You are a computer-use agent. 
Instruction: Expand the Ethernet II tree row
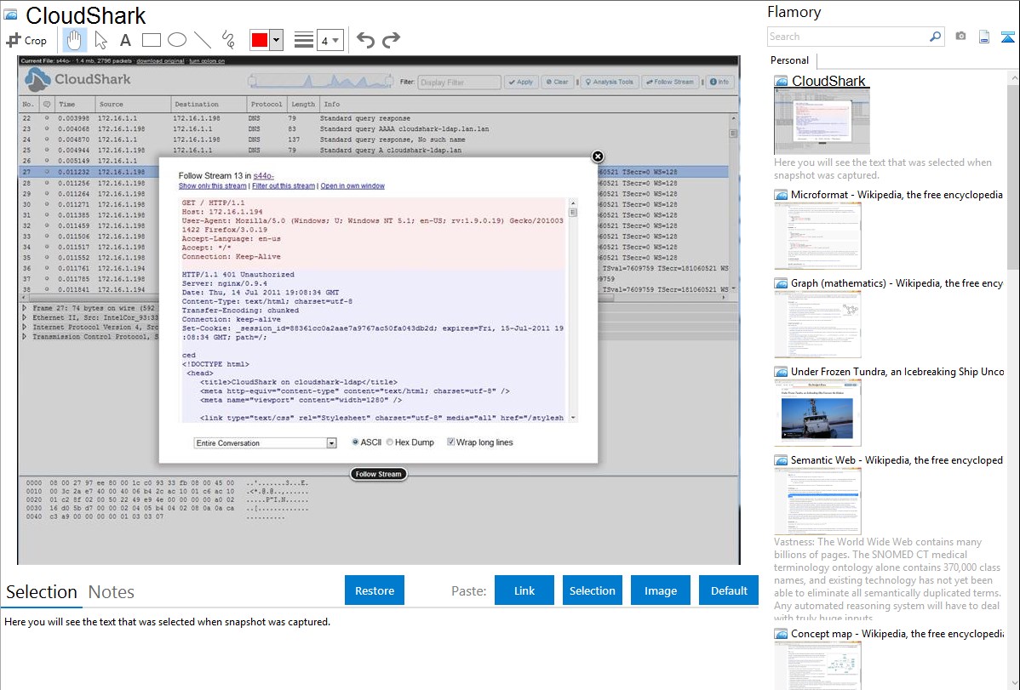(x=25, y=317)
